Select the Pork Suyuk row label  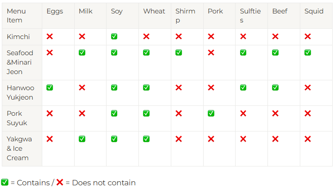coord(17,118)
